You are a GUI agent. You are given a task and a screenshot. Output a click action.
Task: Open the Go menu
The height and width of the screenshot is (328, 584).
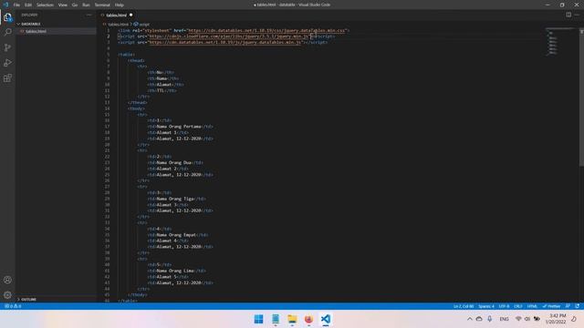tap(75, 5)
